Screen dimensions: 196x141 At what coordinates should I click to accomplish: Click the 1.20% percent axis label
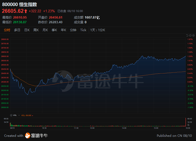point(190,57)
